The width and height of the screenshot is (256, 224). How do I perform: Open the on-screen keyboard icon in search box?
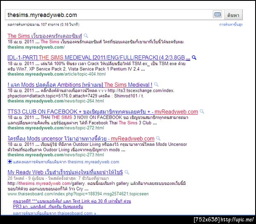click(x=218, y=14)
